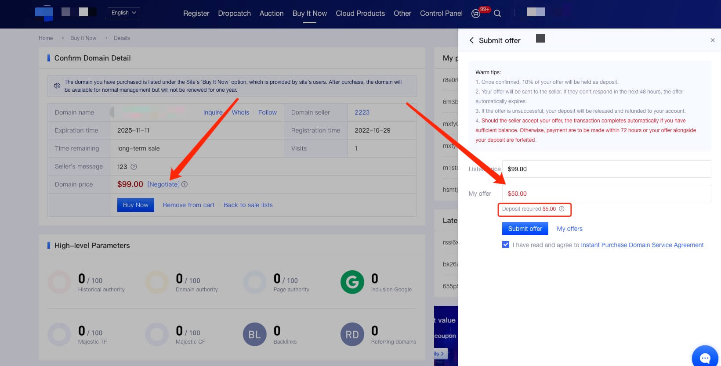Open Instant Purchase Domain Service Agreement
The height and width of the screenshot is (366, 721).
[x=642, y=245]
